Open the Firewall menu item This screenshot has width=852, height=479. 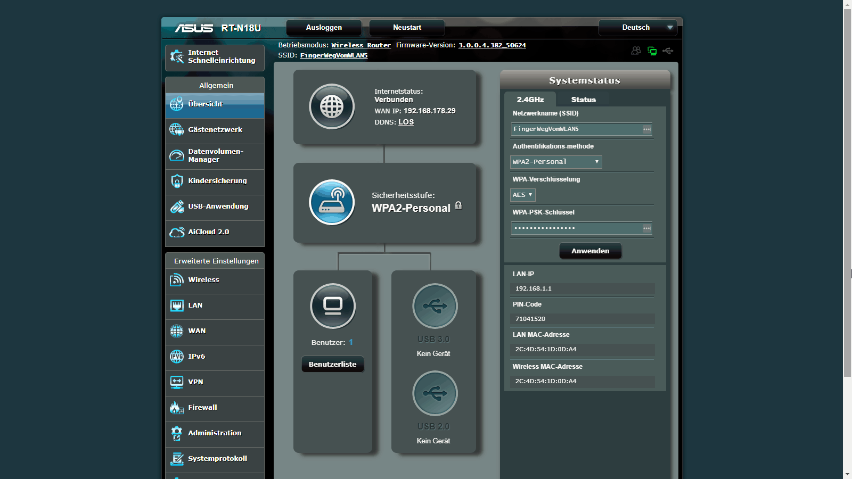pyautogui.click(x=215, y=409)
